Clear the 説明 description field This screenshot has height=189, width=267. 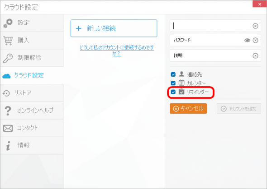[x=255, y=55]
